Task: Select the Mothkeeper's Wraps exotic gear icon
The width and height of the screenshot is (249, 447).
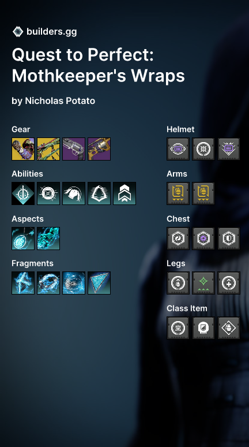Action: pyautogui.click(x=23, y=149)
